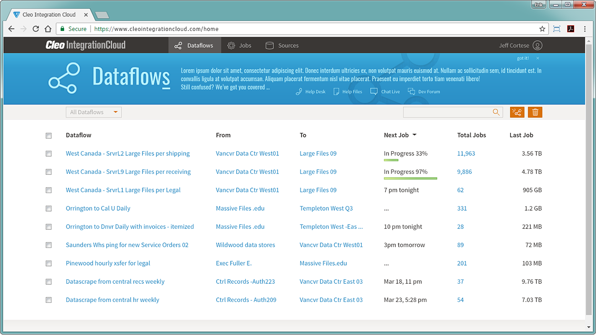Click the Jeff Cortese user name
This screenshot has height=336, width=596.
(x=514, y=45)
